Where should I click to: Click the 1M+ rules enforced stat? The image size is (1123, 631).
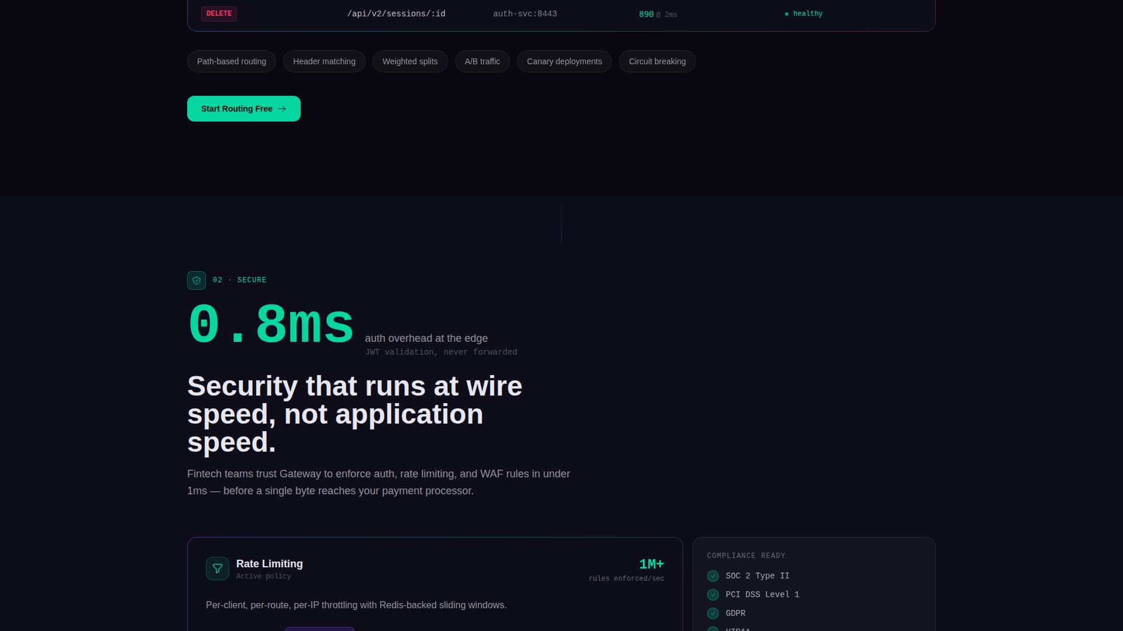[651, 564]
